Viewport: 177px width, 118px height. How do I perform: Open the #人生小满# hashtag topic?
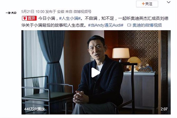[70, 18]
